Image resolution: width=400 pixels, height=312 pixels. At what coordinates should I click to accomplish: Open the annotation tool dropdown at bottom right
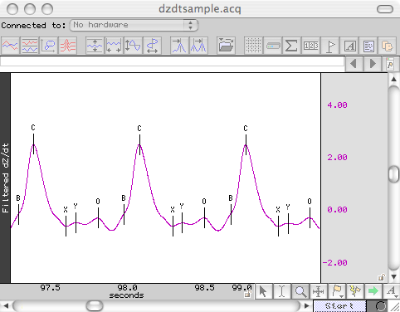[x=392, y=291]
